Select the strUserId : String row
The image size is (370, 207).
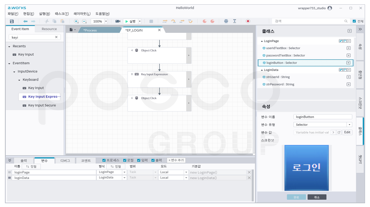[305, 77]
